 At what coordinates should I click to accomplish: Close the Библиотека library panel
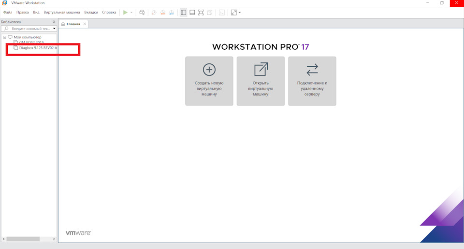tap(54, 22)
